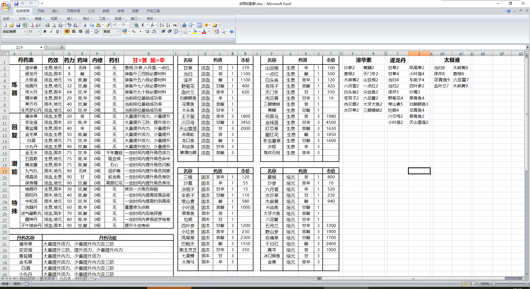Open the 格式 dropdown menu
Viewport: 530px width, 289px height.
tap(88, 18)
